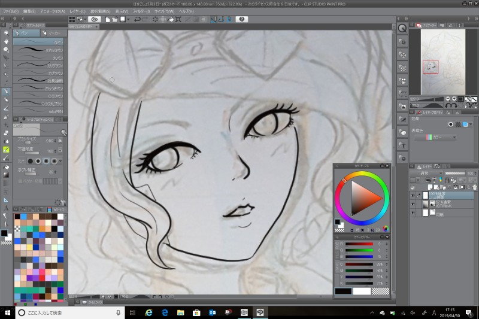Select white sub color swatch in Color Slider
This screenshot has width=479, height=319.
coord(362,291)
